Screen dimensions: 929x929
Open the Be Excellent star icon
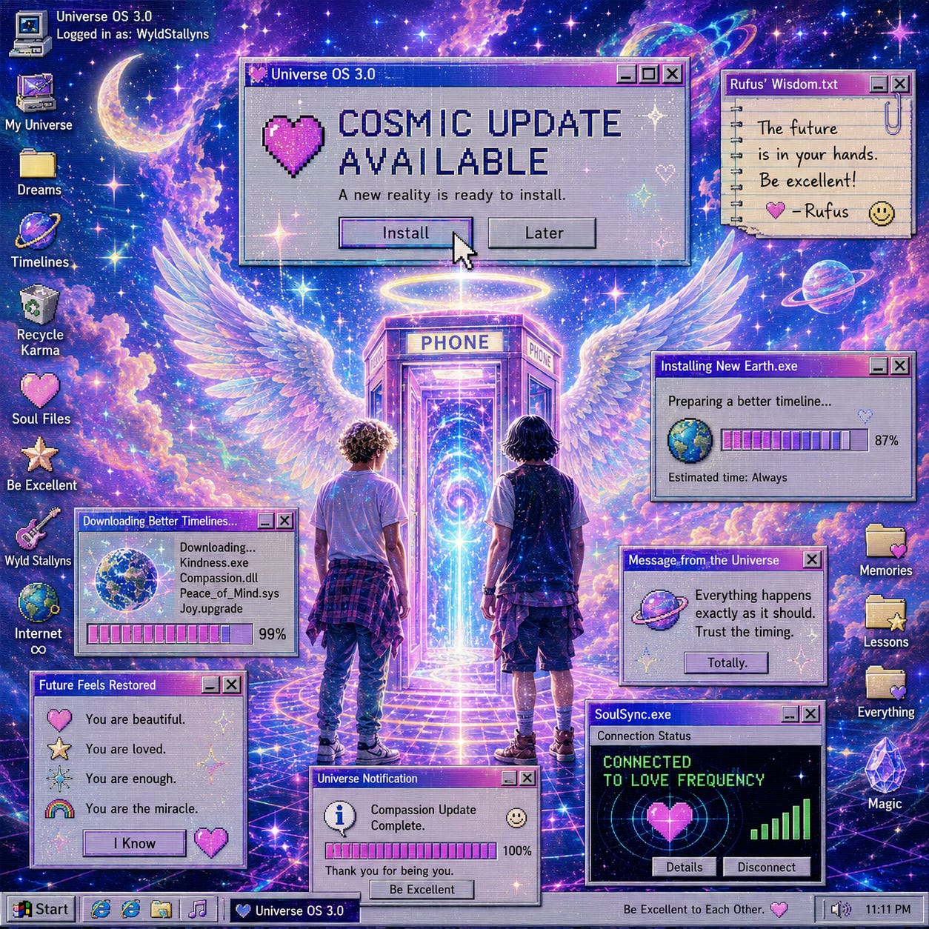point(40,455)
